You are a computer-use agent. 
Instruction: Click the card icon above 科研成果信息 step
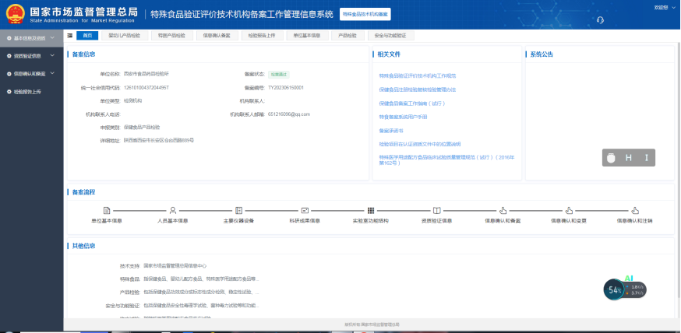(x=305, y=211)
